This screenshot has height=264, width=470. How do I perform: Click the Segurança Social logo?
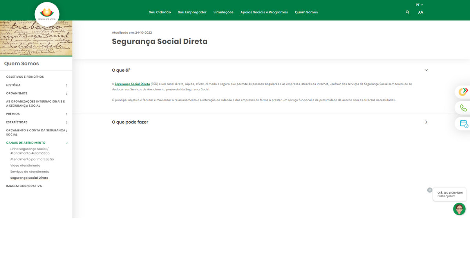(x=47, y=14)
